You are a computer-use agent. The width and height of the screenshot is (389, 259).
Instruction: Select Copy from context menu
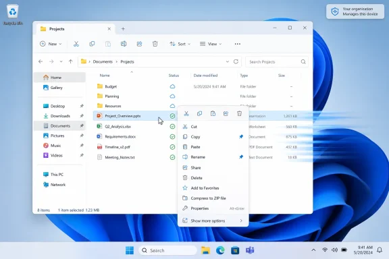pyautogui.click(x=213, y=137)
